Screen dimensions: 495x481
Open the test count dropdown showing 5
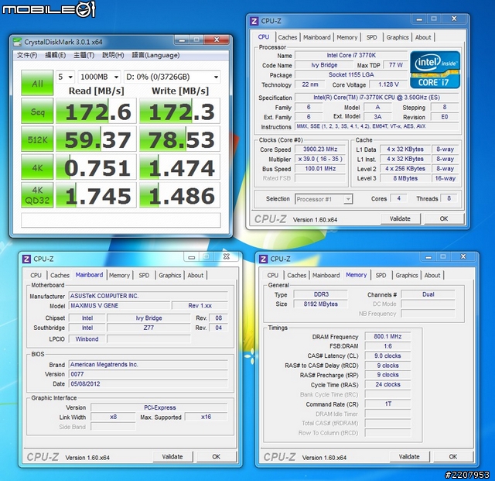[x=65, y=77]
